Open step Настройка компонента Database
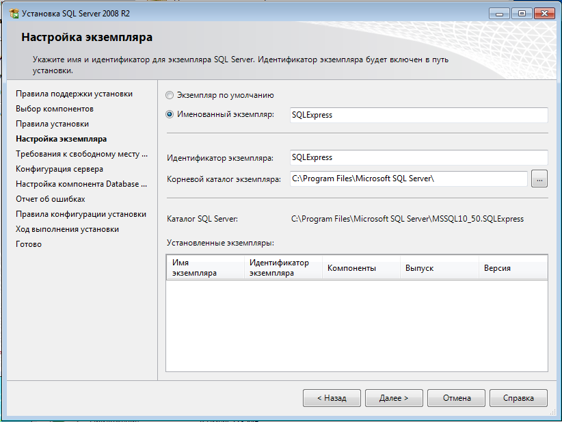 pyautogui.click(x=81, y=184)
